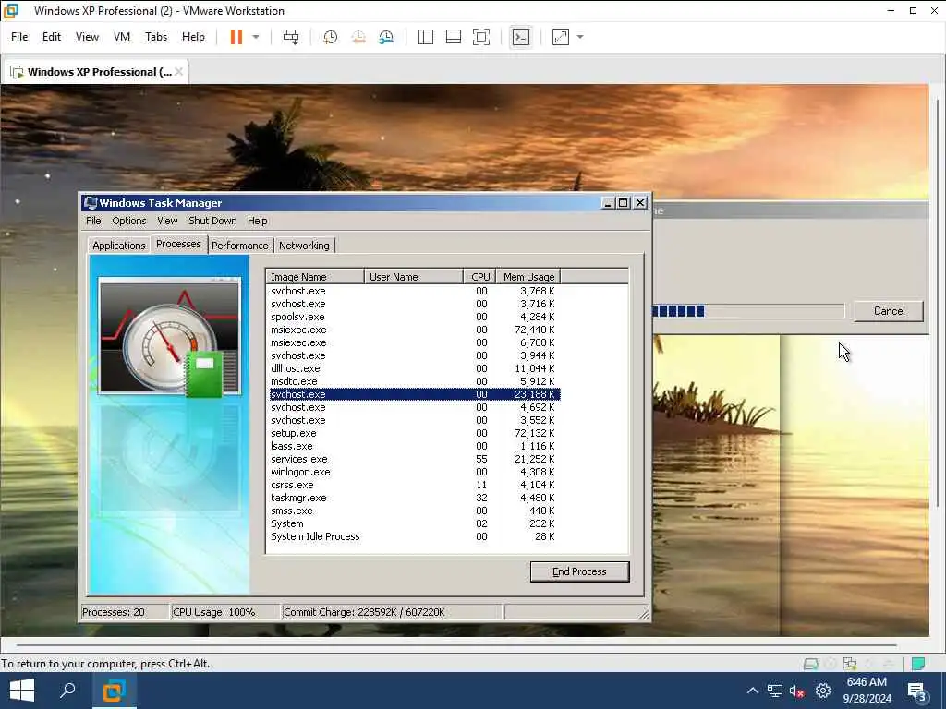Click Cancel in the setup dialog
This screenshot has height=709, width=946.
coord(889,311)
